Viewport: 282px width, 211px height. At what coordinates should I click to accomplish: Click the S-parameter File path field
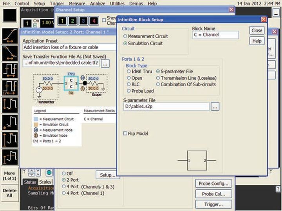click(x=166, y=107)
